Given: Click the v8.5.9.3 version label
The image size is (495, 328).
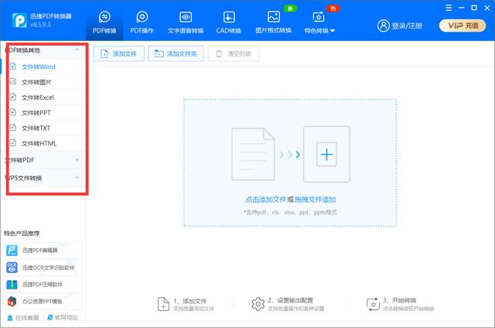Looking at the screenshot, I should tap(40, 25).
